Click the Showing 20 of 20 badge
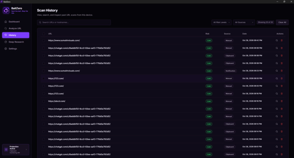The image size is (294, 158). 265,22
